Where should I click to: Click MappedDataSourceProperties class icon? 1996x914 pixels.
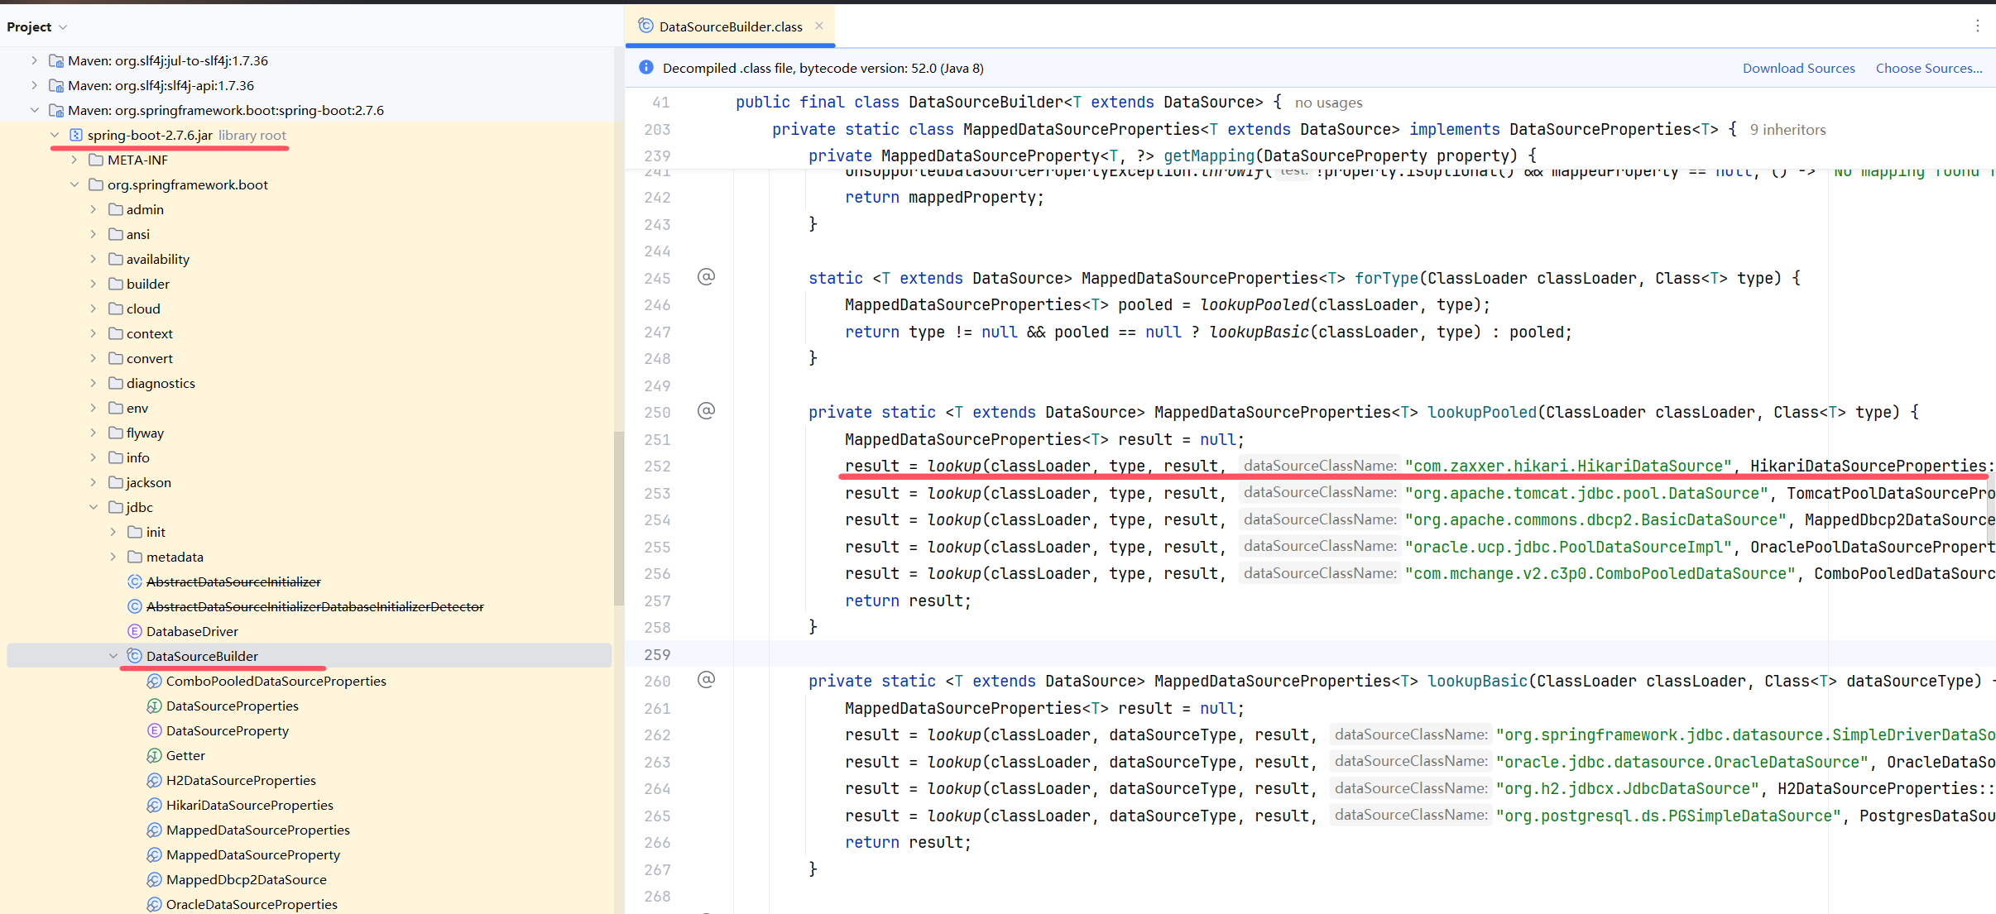point(154,830)
